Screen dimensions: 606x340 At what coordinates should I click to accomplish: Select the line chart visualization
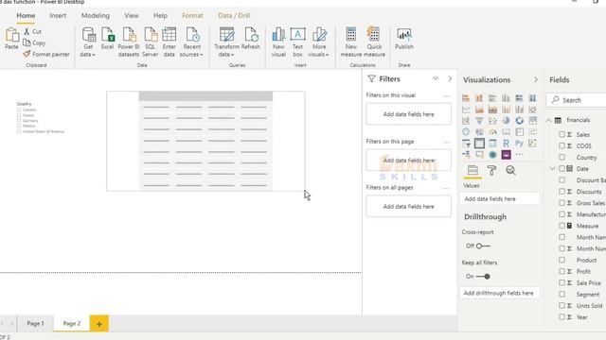466,110
